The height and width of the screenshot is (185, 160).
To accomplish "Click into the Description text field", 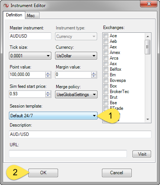I will point(80,134).
